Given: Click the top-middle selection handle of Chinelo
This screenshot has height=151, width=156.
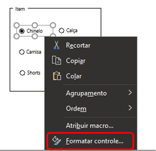Looking at the screenshot, I should tap(35, 25).
